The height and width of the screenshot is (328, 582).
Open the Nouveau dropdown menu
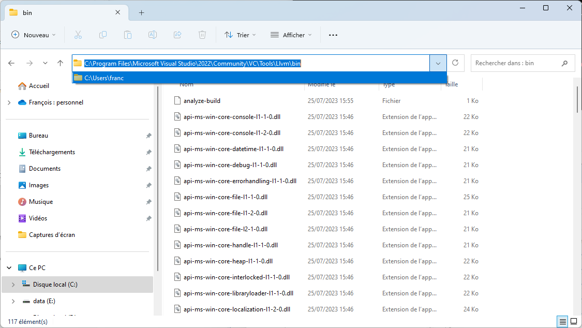tap(34, 35)
